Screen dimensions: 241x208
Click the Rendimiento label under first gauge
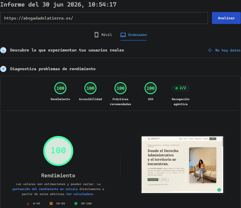pyautogui.click(x=60, y=99)
